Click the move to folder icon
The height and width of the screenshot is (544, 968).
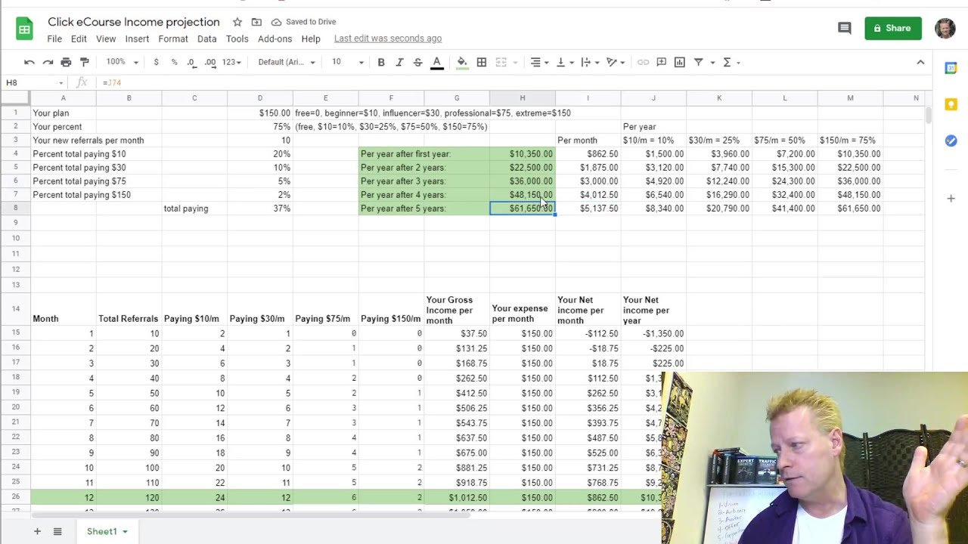[x=256, y=22]
